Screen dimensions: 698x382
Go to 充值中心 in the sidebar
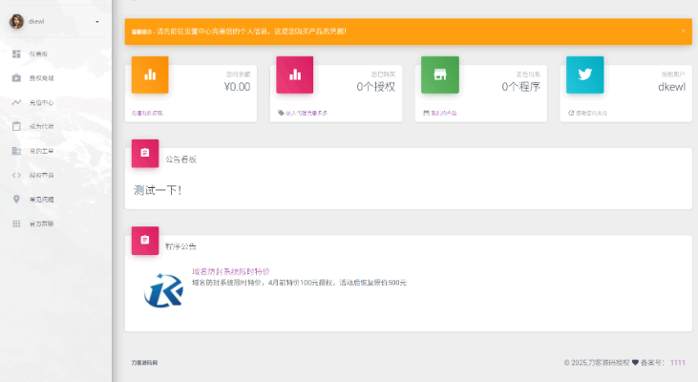[x=41, y=102]
